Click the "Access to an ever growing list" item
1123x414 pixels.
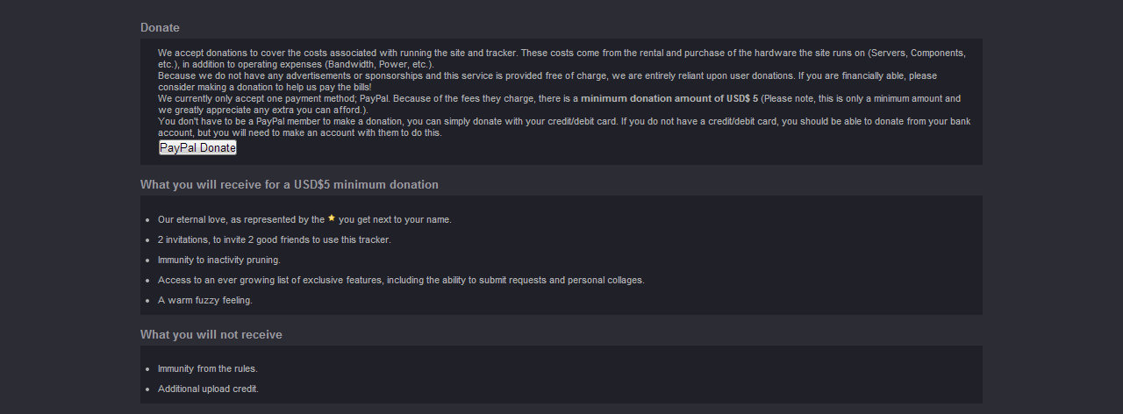point(401,280)
